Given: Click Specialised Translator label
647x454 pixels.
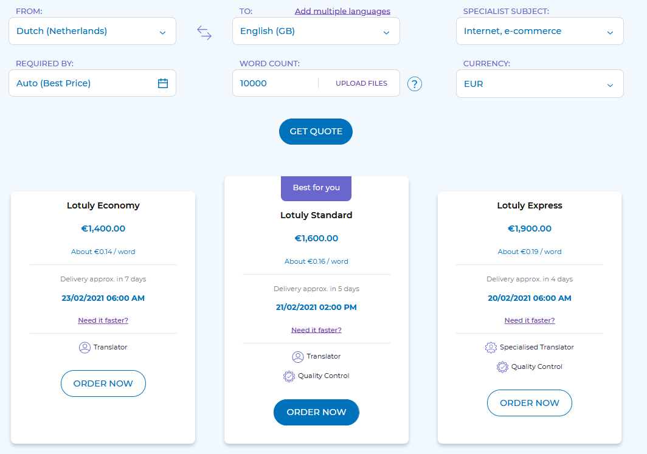Looking at the screenshot, I should coord(536,347).
